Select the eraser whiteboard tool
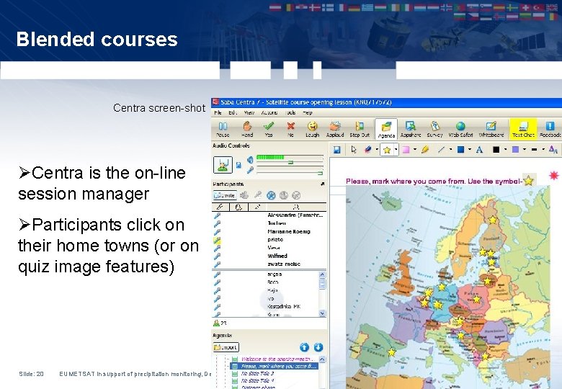The height and width of the screenshot is (389, 562). tap(367, 150)
